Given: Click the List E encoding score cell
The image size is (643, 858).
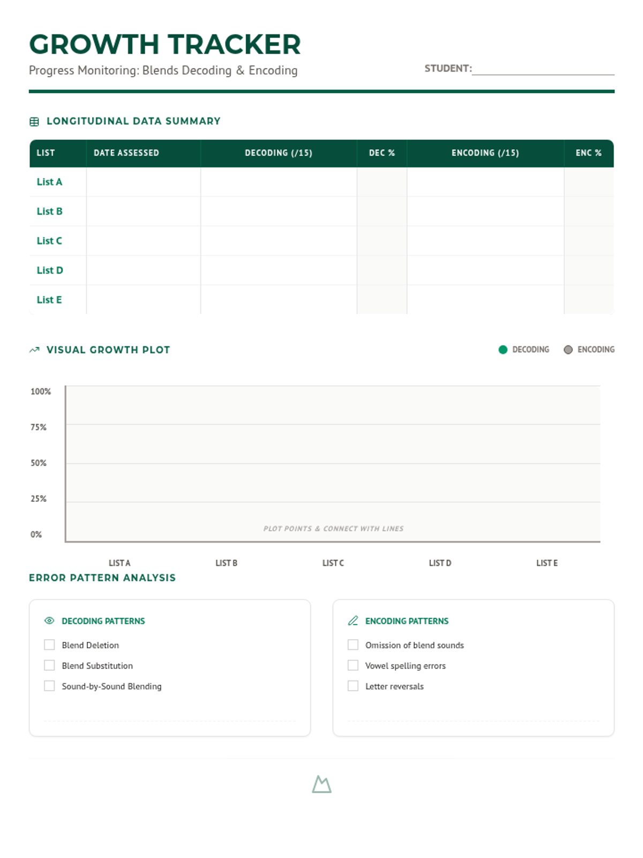Looking at the screenshot, I should 485,300.
